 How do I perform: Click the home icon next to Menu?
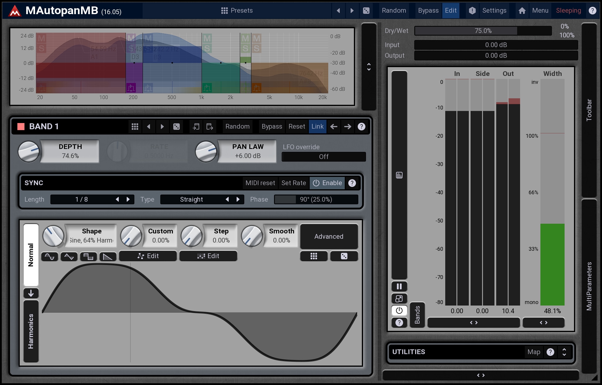click(x=522, y=11)
